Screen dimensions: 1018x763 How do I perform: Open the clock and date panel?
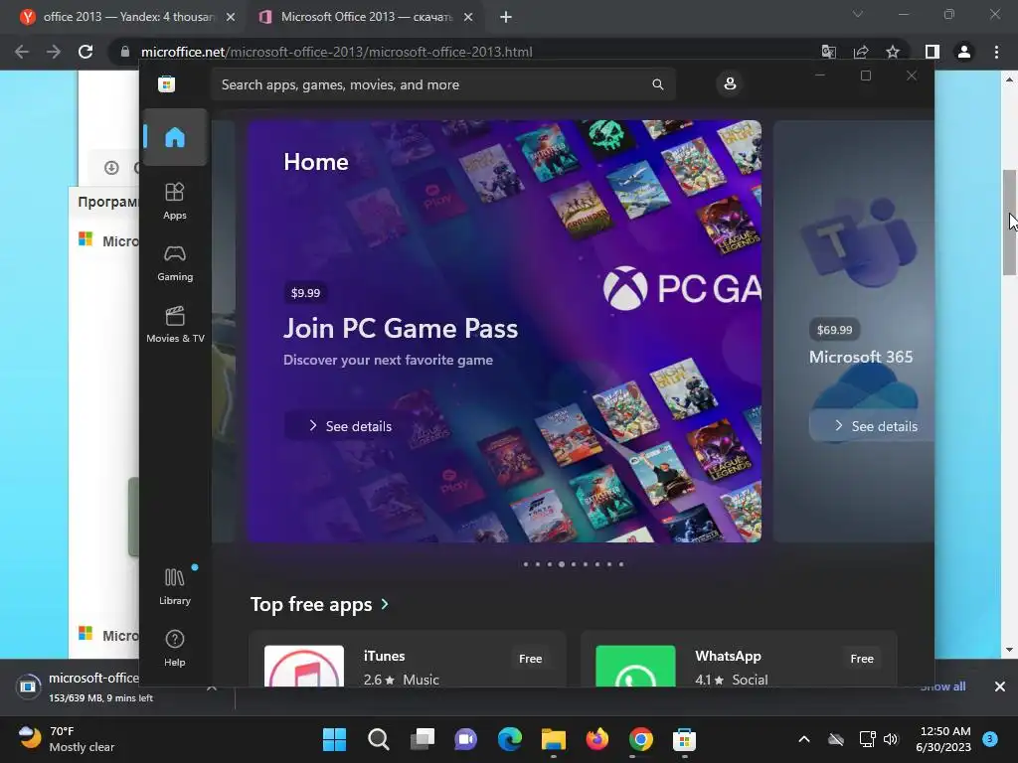click(x=943, y=739)
